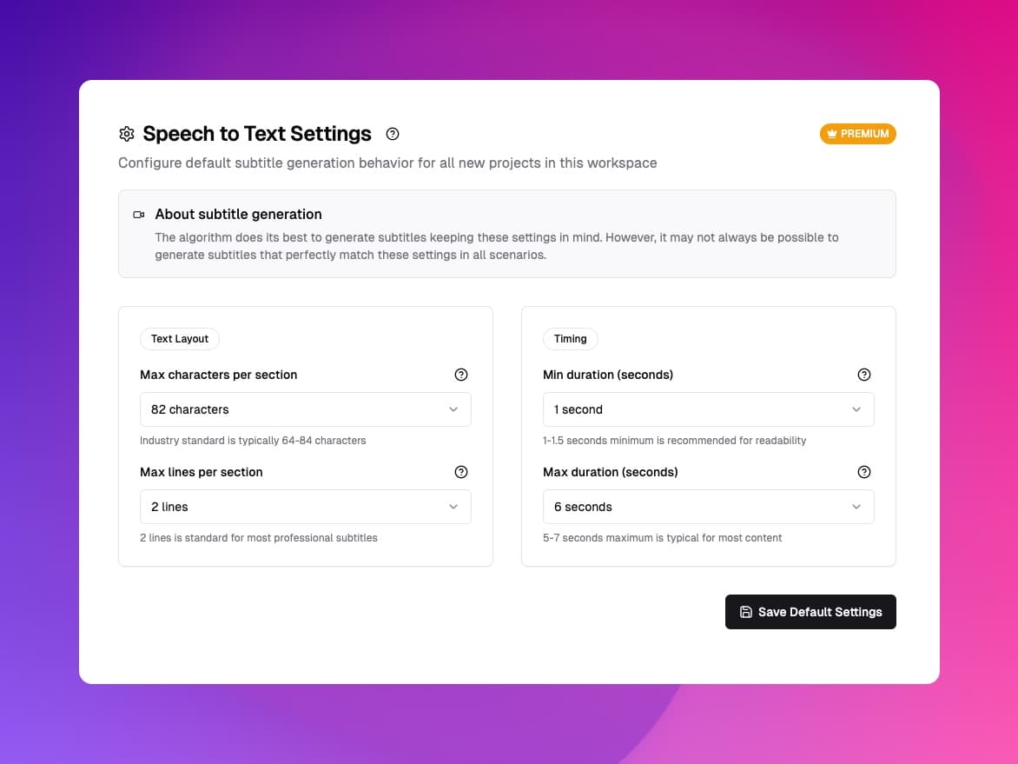
Task: Open the Min duration dropdown showing 1 second
Action: [708, 409]
